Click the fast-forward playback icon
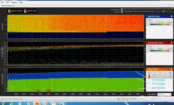This screenshot has height=105, width=174. tap(167, 11)
